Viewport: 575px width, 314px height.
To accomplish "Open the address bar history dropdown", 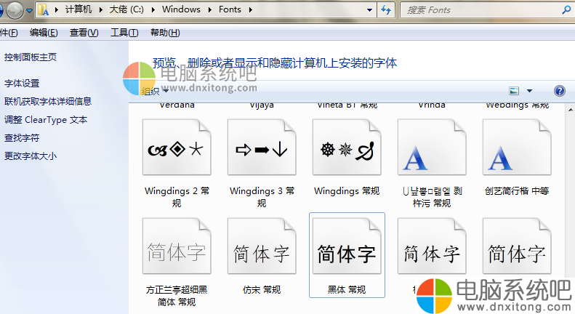I will coord(369,10).
